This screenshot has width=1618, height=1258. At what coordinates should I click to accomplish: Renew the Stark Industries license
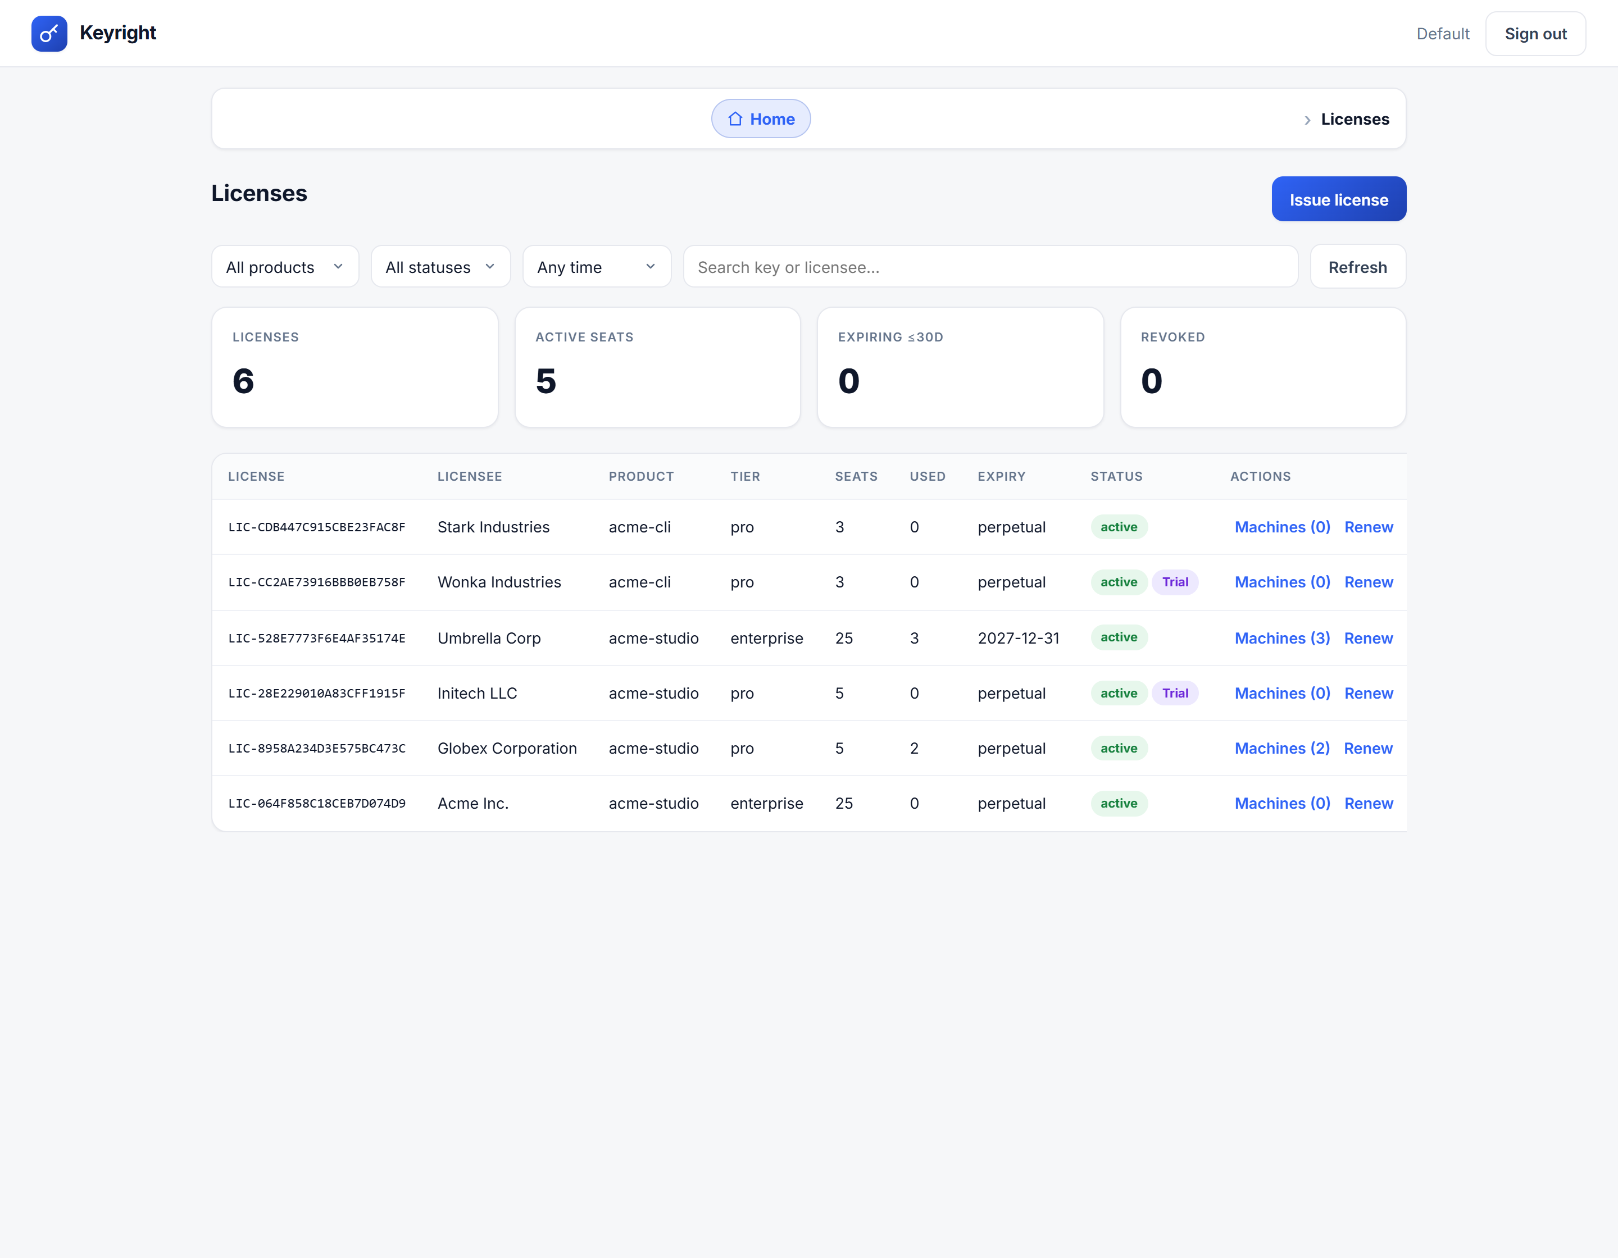(1369, 527)
